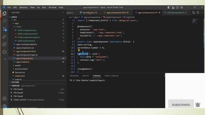This screenshot has width=205, height=115.
Task: Select the Terminal panel tab
Action: [x=97, y=76]
